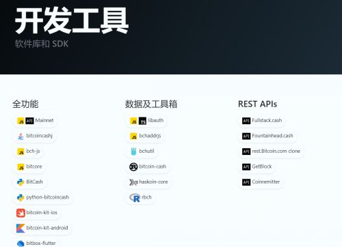The width and height of the screenshot is (342, 247).
Task: Open the rest.Bitcoin.com clone link
Action: point(276,151)
